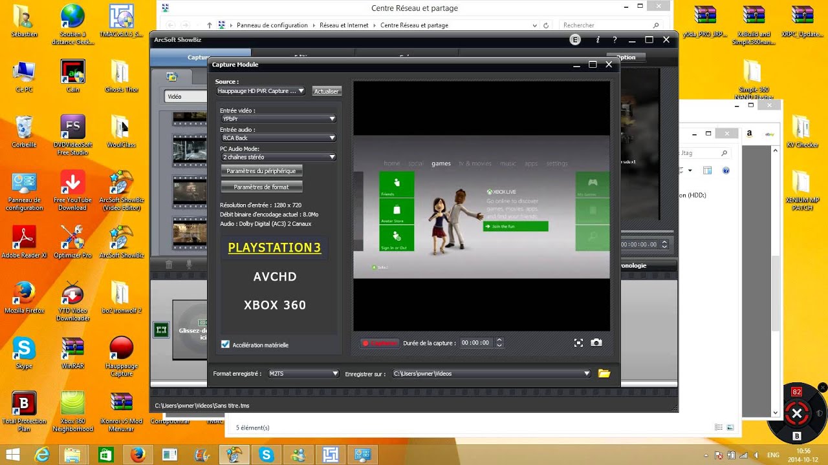Click the Actualiser button
Viewport: 828px width, 465px height.
(x=326, y=91)
